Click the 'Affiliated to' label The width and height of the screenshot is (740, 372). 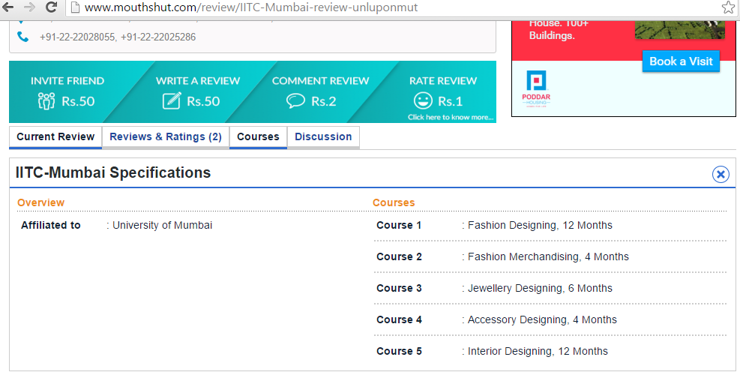[x=50, y=225]
